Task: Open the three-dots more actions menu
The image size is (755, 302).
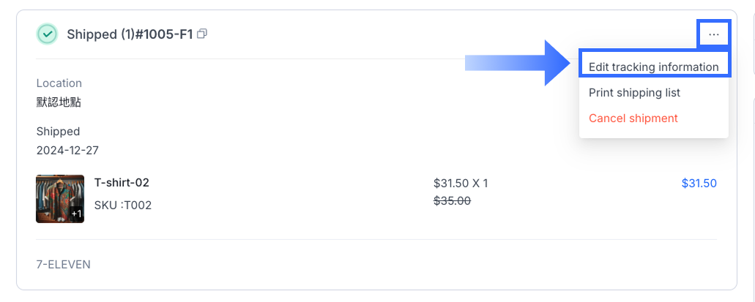Action: (x=714, y=34)
